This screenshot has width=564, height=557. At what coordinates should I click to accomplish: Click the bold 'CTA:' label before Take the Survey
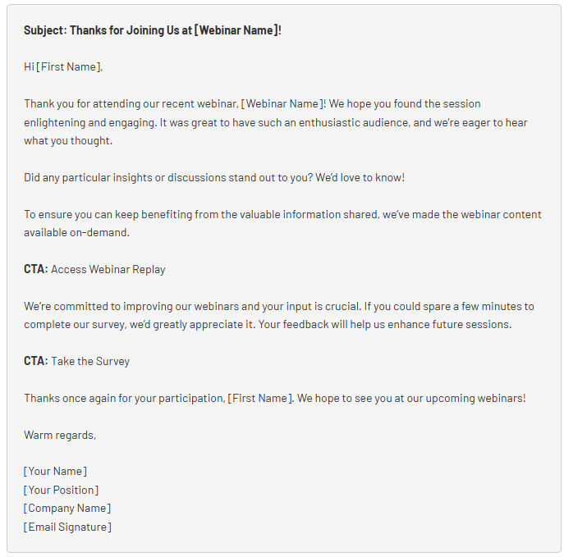pyautogui.click(x=35, y=361)
